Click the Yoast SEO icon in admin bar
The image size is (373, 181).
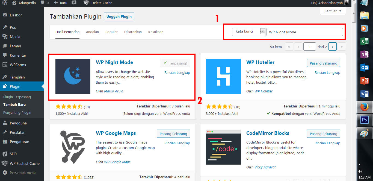[74, 3]
